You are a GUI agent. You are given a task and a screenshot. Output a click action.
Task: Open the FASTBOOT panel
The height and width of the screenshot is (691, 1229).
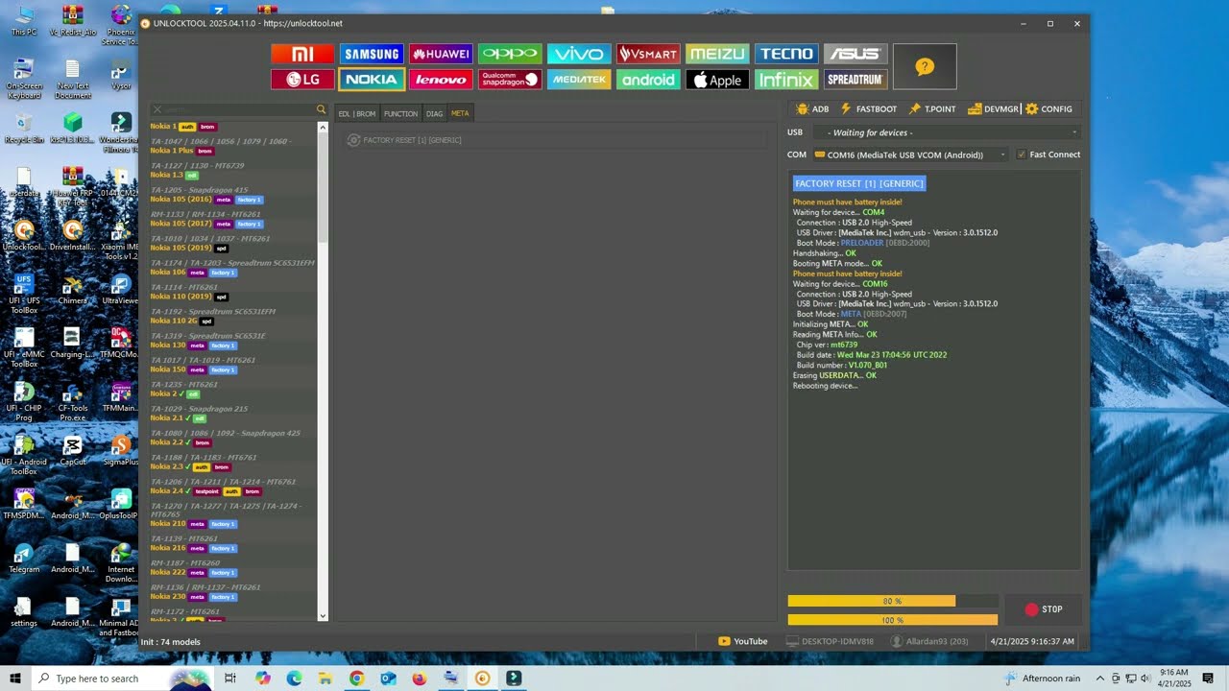[868, 109]
